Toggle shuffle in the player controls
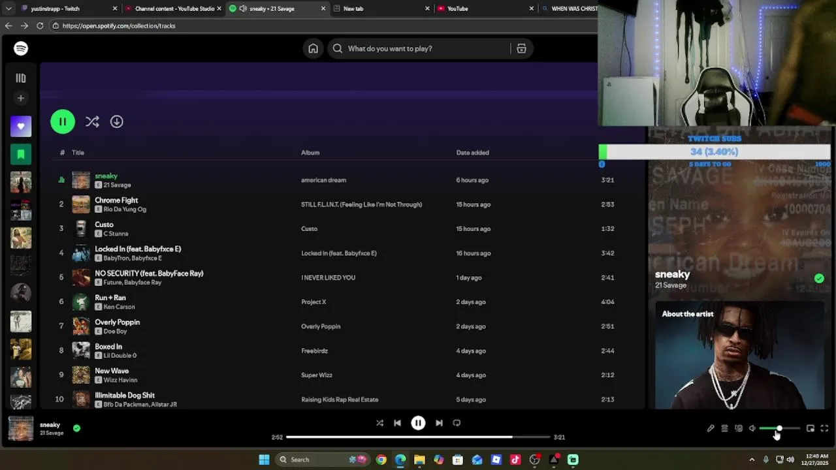 [379, 423]
